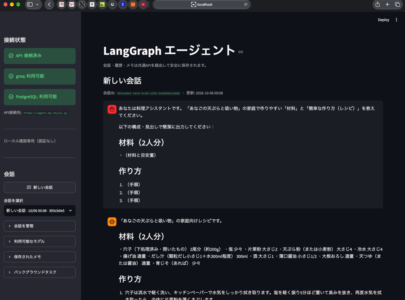Open the white 'n' pinned tab

click(x=92, y=4)
